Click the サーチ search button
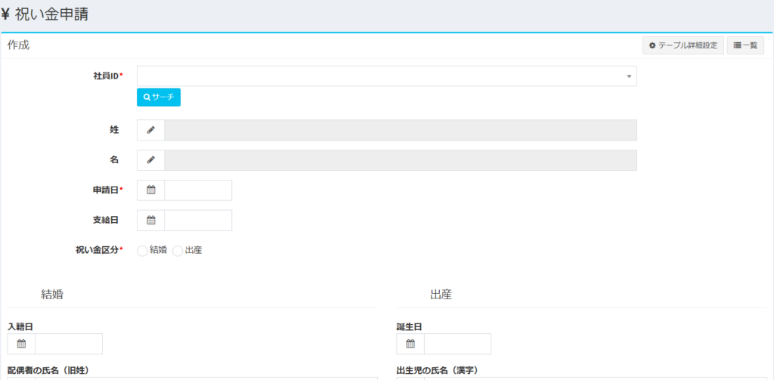Screen dimensions: 774x380 click(x=159, y=97)
